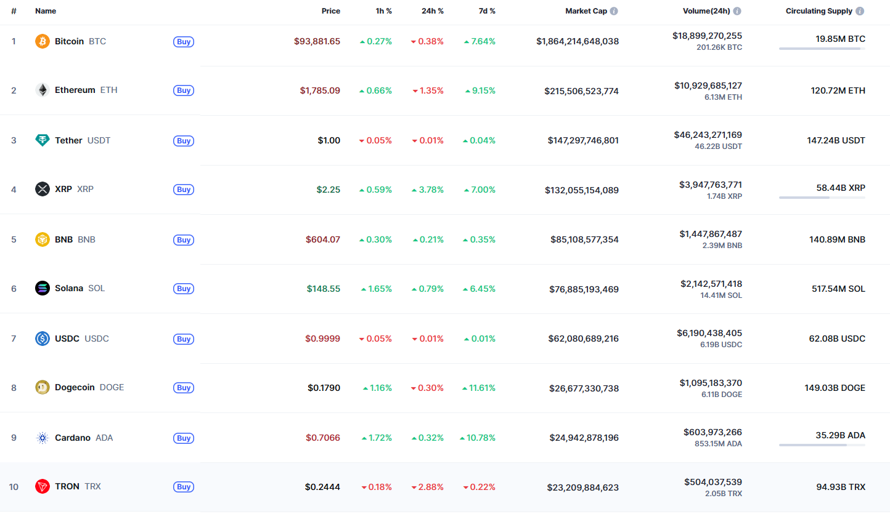Screen dimensions: 890x514
Task: Click the Buy button for XRP
Action: click(x=184, y=190)
